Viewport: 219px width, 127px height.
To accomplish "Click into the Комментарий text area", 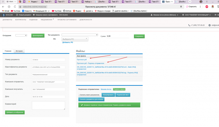I will 48,105.
